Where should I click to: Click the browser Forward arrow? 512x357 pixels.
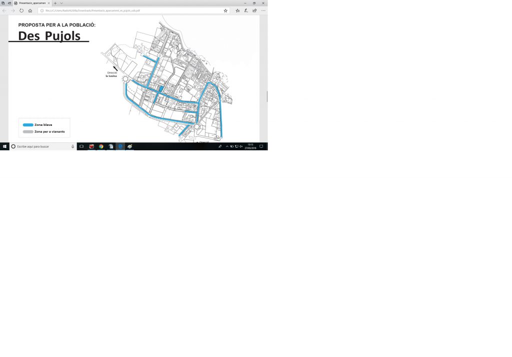pos(12,11)
